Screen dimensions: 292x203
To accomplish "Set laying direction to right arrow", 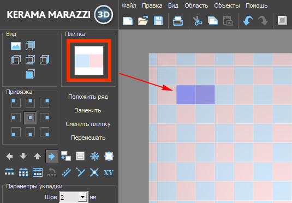I will [52, 156].
